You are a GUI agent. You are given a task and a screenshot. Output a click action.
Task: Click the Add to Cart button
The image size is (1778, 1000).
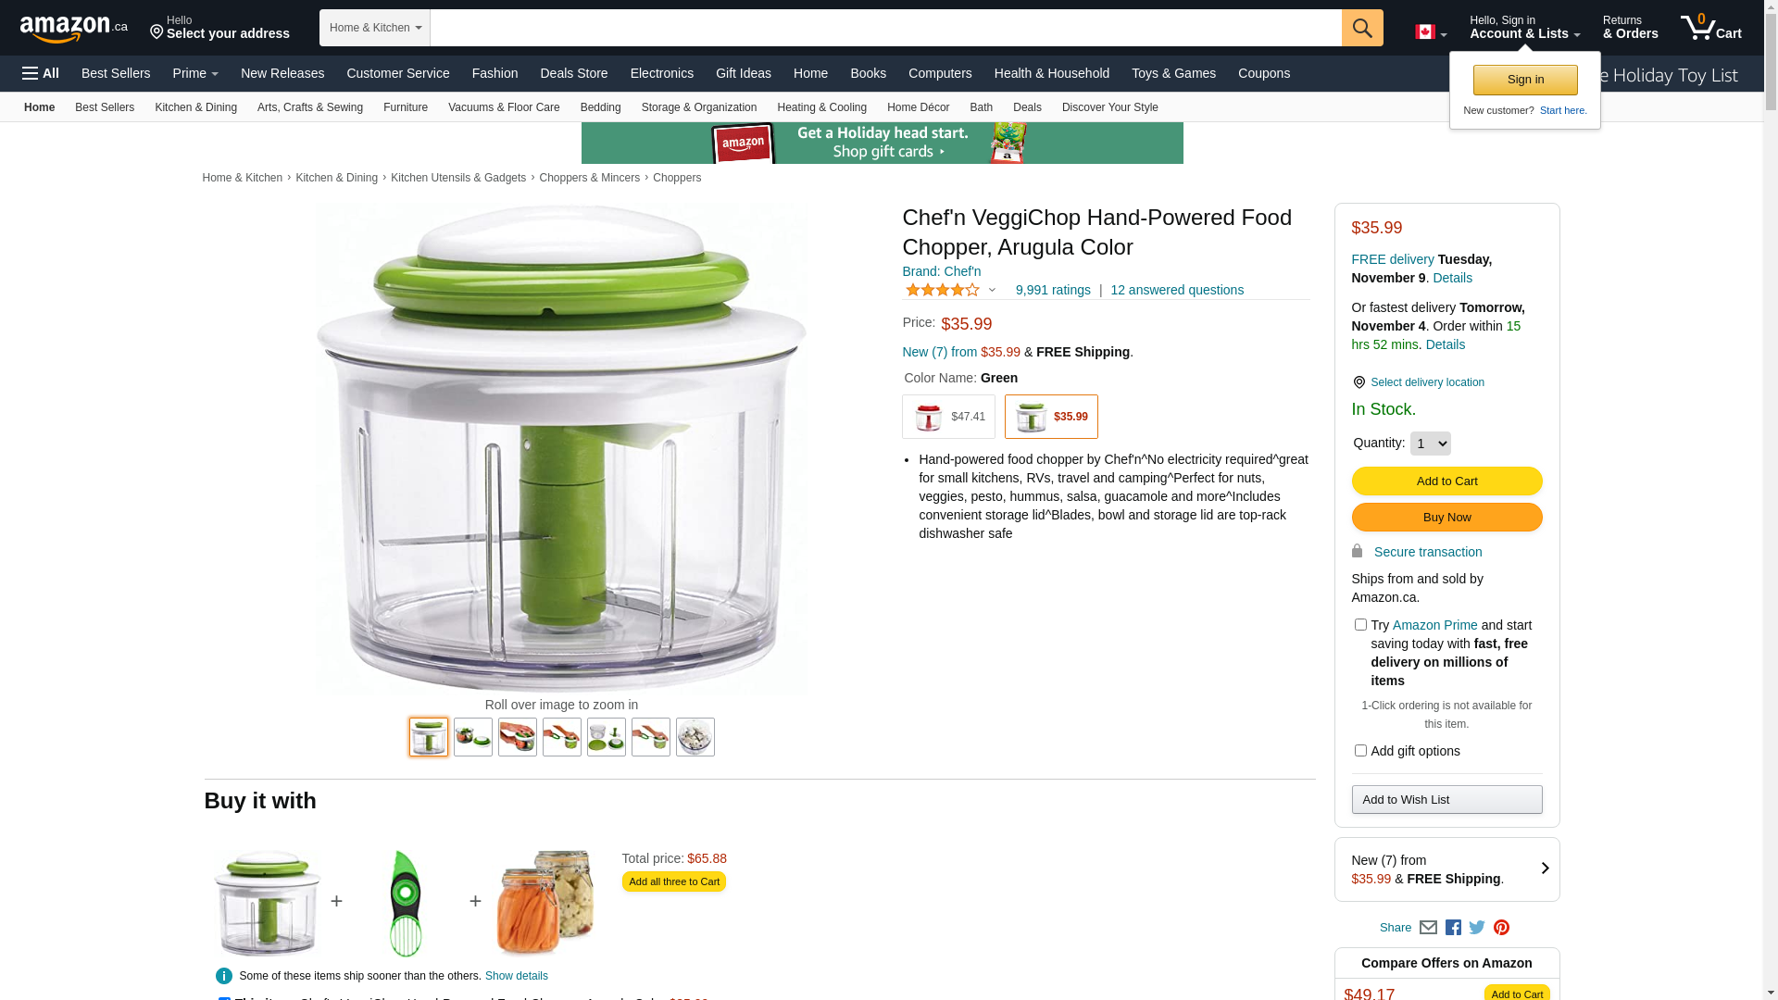click(x=1446, y=481)
